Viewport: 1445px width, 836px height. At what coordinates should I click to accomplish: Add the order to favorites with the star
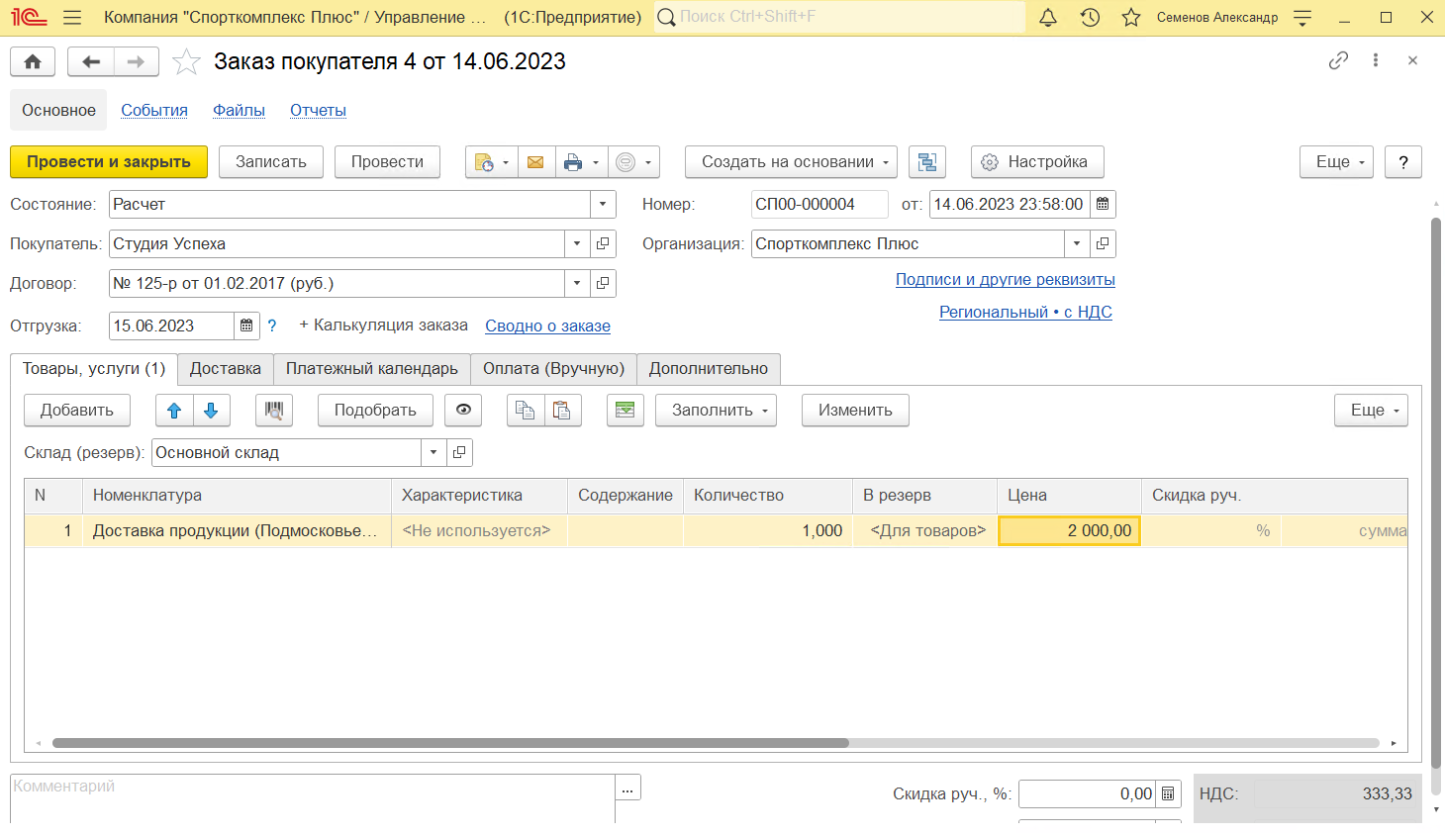tap(186, 61)
